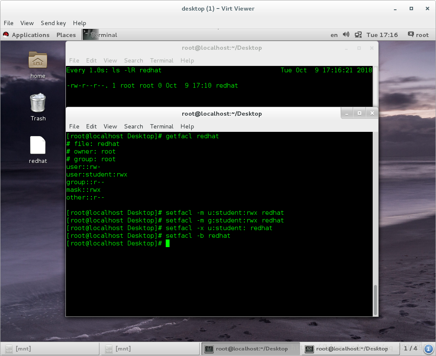Close the background watch terminal window
Viewport: 436px width, 356px height.
(372, 48)
